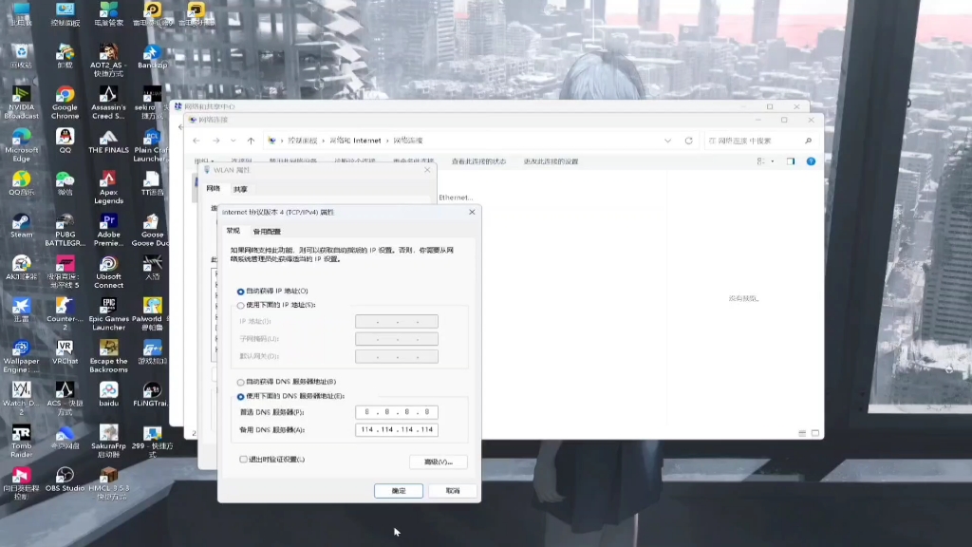
Task: Switch to the General tab in IPv4 properties
Action: pyautogui.click(x=234, y=231)
